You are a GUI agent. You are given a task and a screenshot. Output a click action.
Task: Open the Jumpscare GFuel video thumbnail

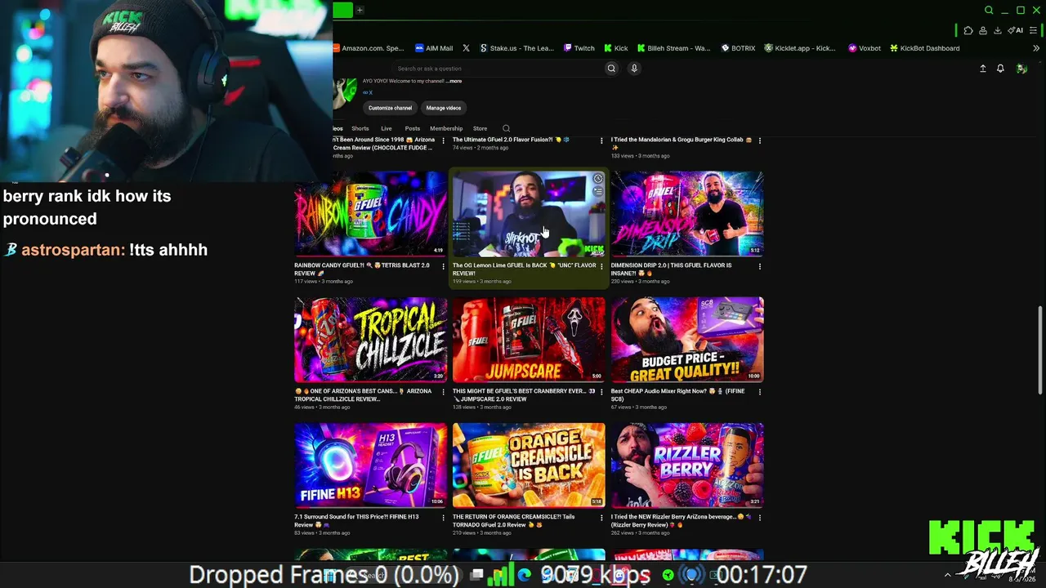529,340
